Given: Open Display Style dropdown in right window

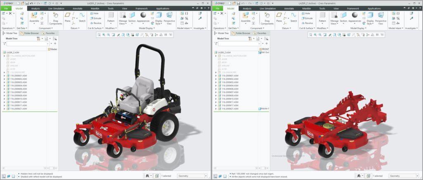Looking at the screenshot, I should click(x=370, y=22).
